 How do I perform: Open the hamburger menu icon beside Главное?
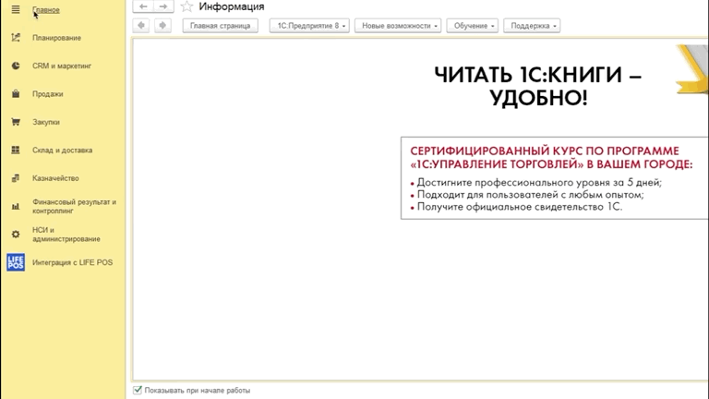(16, 9)
